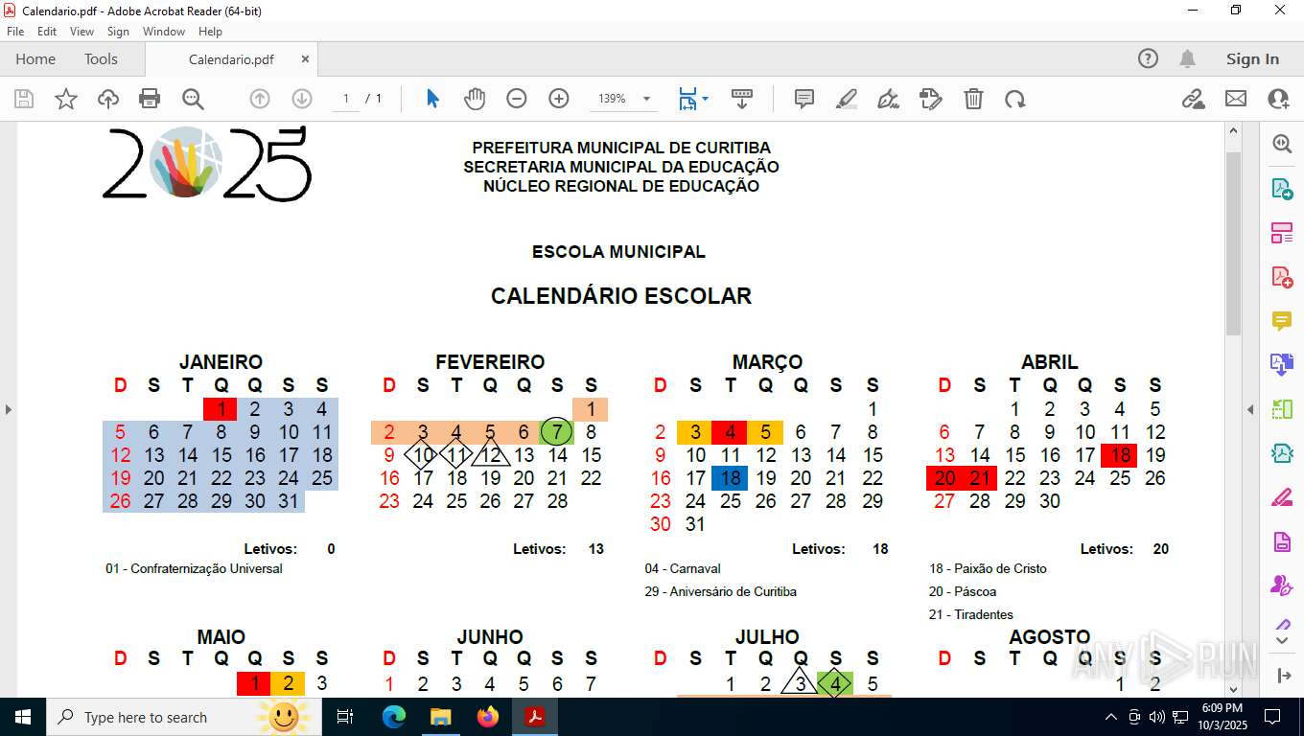Open the Windows notification center

click(x=1272, y=717)
